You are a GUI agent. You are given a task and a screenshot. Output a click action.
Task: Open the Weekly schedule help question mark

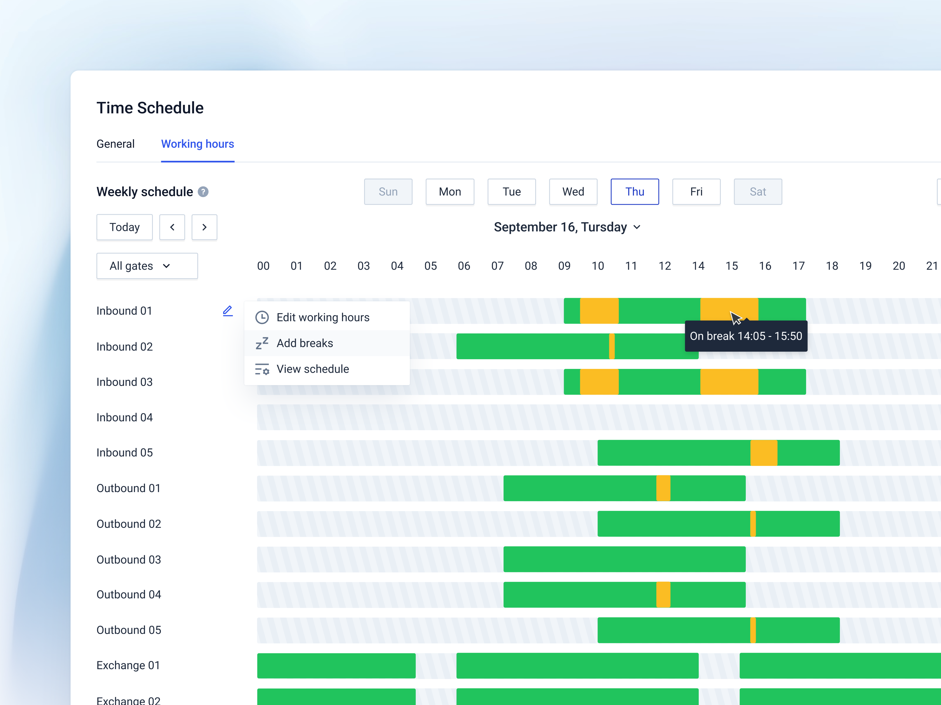coord(203,192)
